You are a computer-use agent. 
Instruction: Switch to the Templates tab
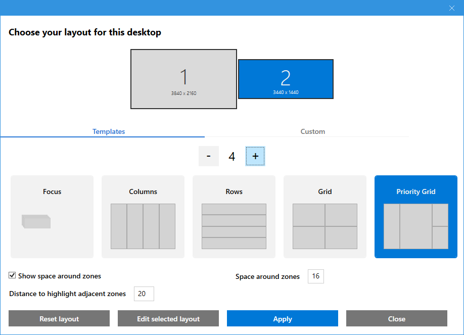tap(109, 131)
